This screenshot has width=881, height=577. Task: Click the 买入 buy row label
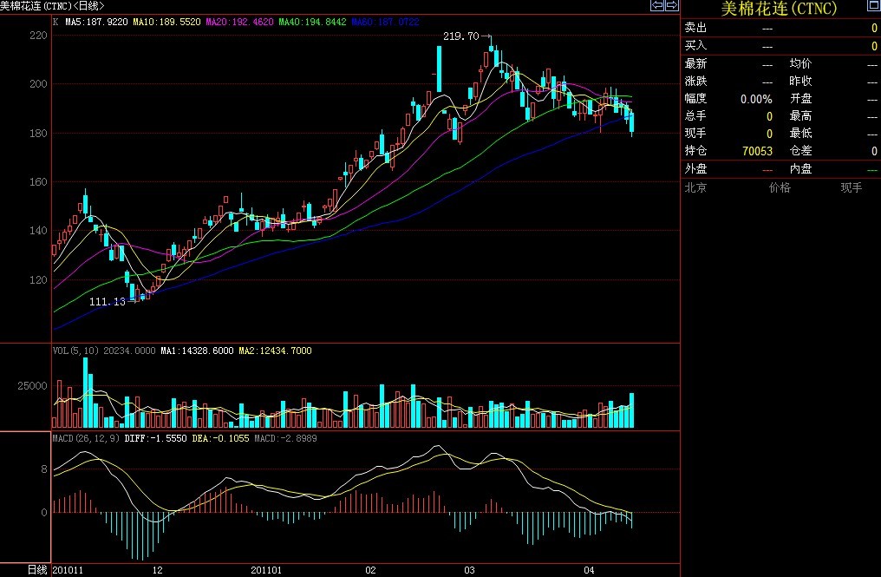coord(695,45)
